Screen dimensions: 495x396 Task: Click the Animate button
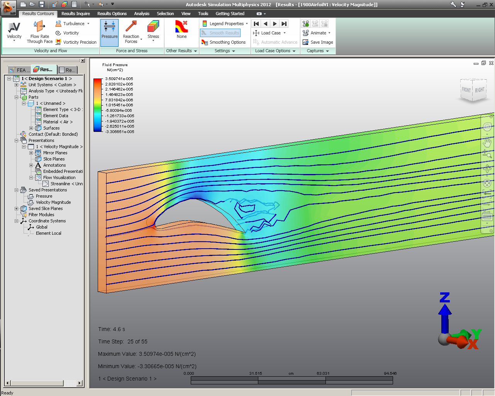click(x=315, y=33)
